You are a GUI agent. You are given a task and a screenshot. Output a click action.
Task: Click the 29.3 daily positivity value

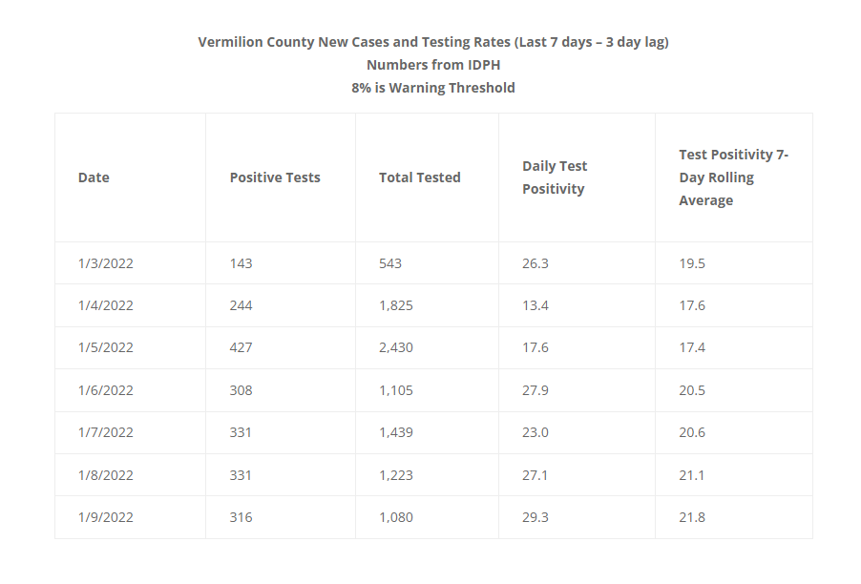pyautogui.click(x=535, y=517)
